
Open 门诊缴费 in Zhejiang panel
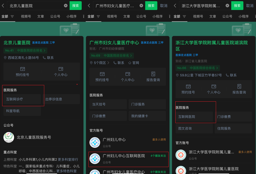coord(233,117)
